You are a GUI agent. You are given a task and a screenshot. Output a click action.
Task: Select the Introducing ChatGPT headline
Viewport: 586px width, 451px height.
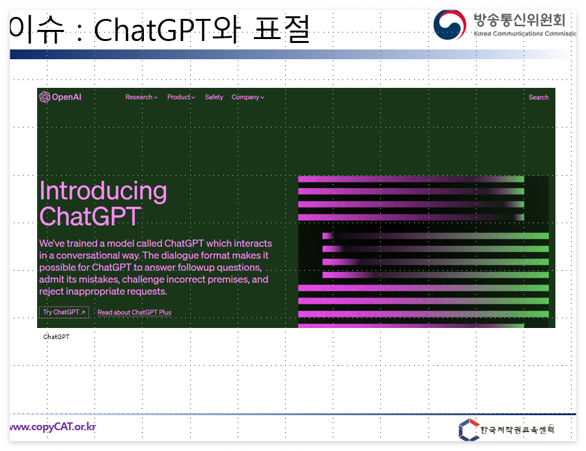tap(103, 203)
